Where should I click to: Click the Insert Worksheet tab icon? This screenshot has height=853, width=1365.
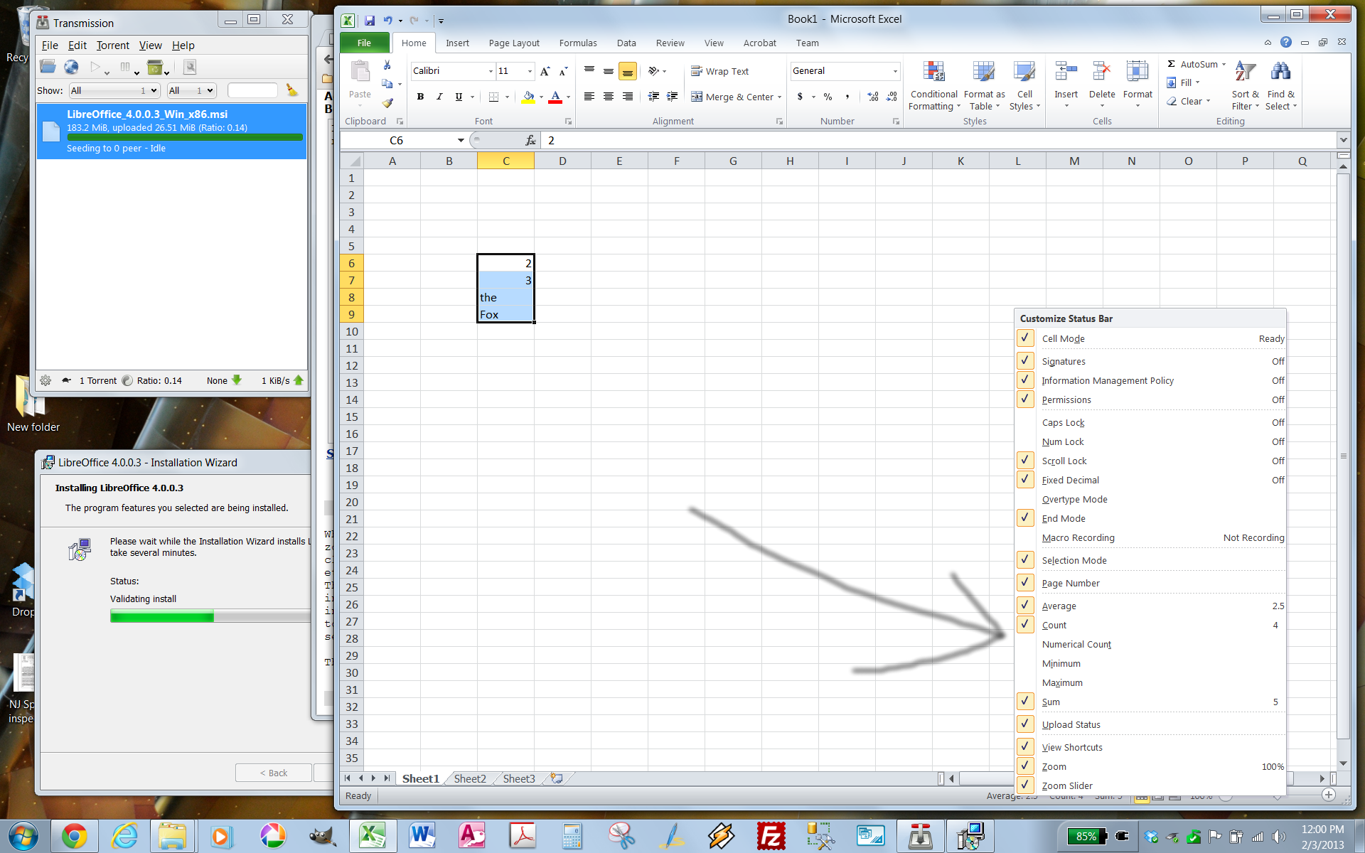557,778
